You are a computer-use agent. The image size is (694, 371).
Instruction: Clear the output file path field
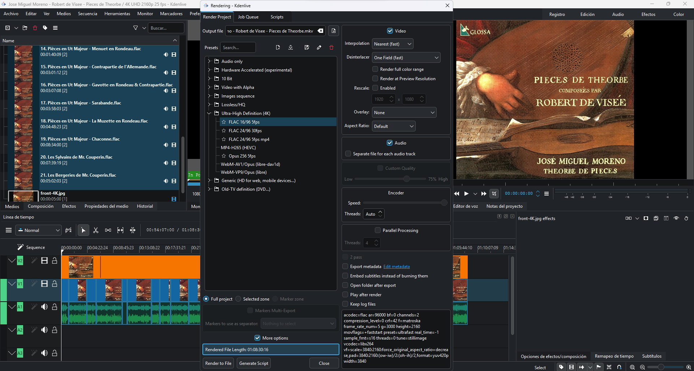click(x=320, y=31)
